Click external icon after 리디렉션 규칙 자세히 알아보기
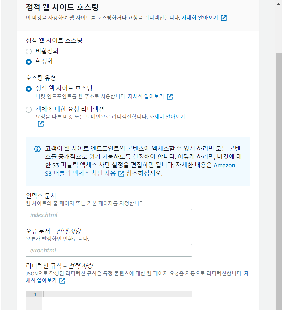 click(x=62, y=280)
